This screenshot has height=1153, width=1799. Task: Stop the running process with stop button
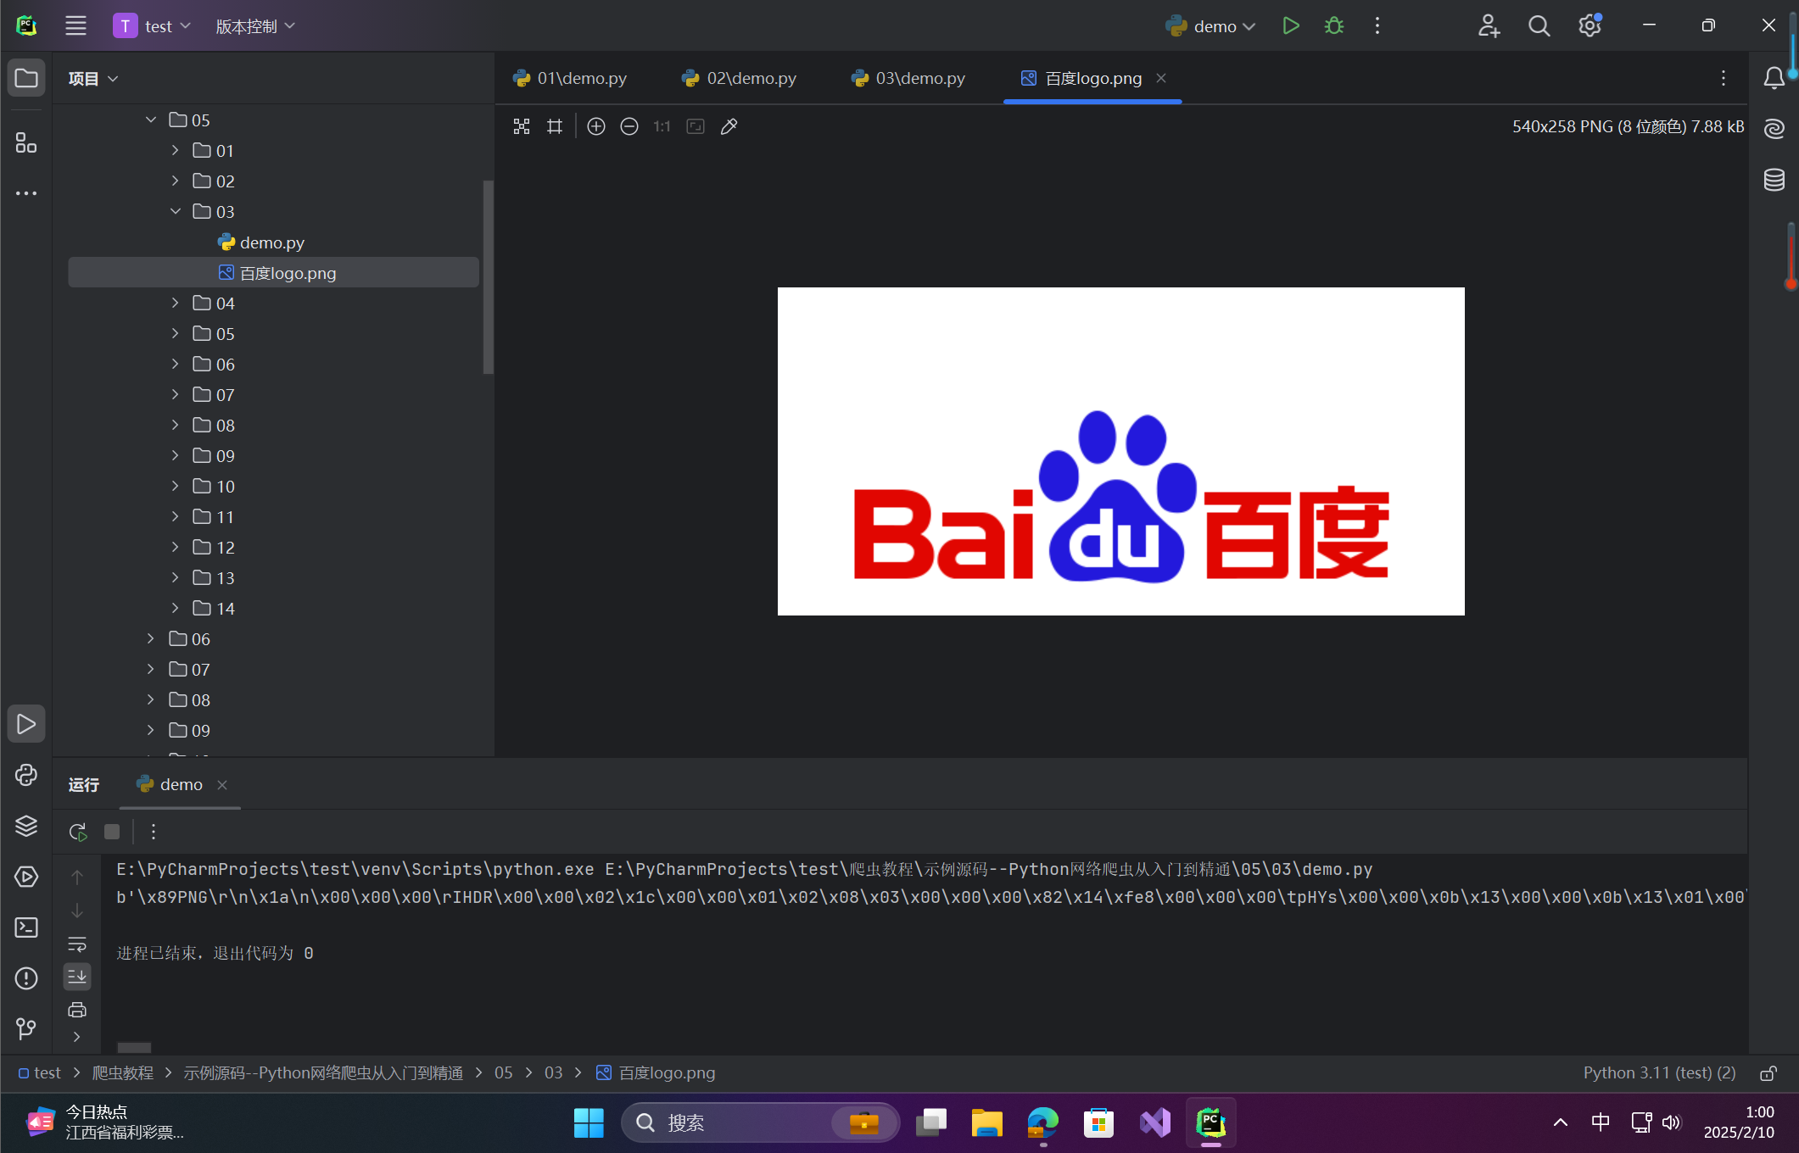click(x=111, y=832)
